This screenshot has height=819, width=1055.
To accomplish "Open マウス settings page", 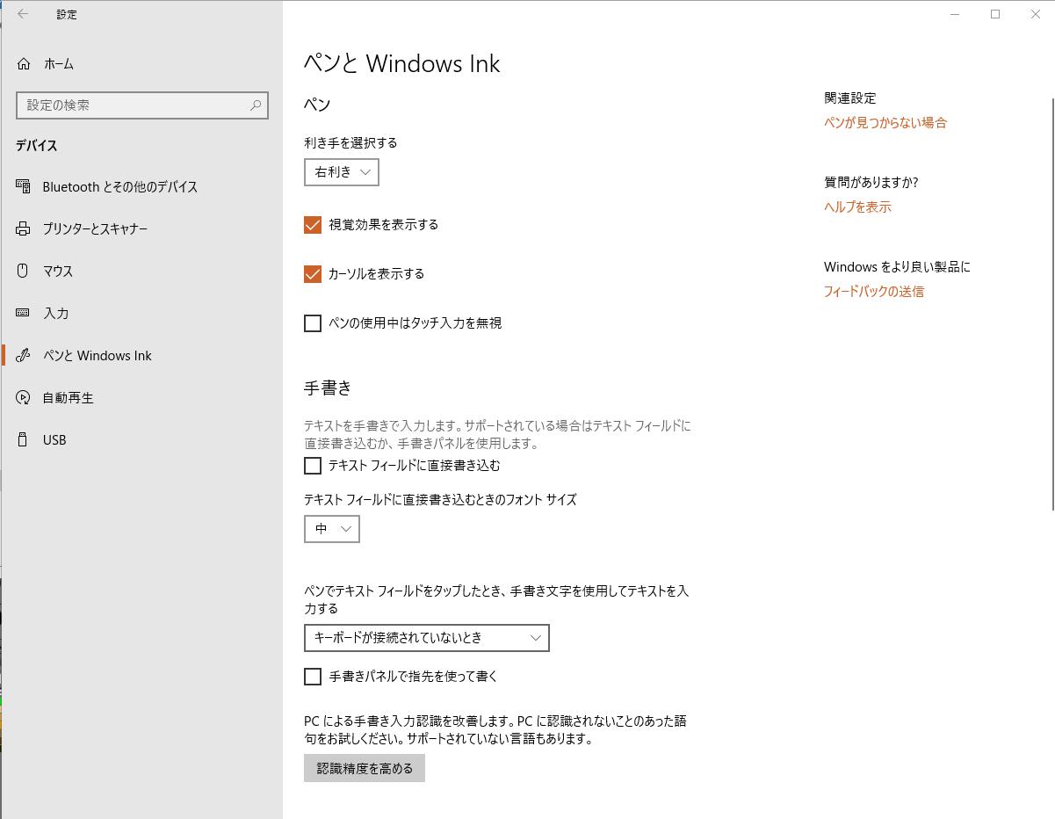I will [x=141, y=271].
